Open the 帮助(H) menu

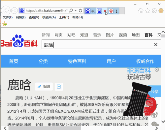(78, 17)
